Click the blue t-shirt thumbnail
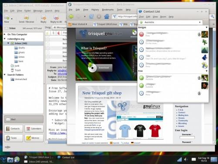 click(125, 131)
